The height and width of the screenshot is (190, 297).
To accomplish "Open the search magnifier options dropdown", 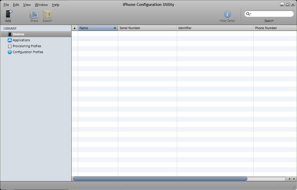I will click(x=249, y=14).
